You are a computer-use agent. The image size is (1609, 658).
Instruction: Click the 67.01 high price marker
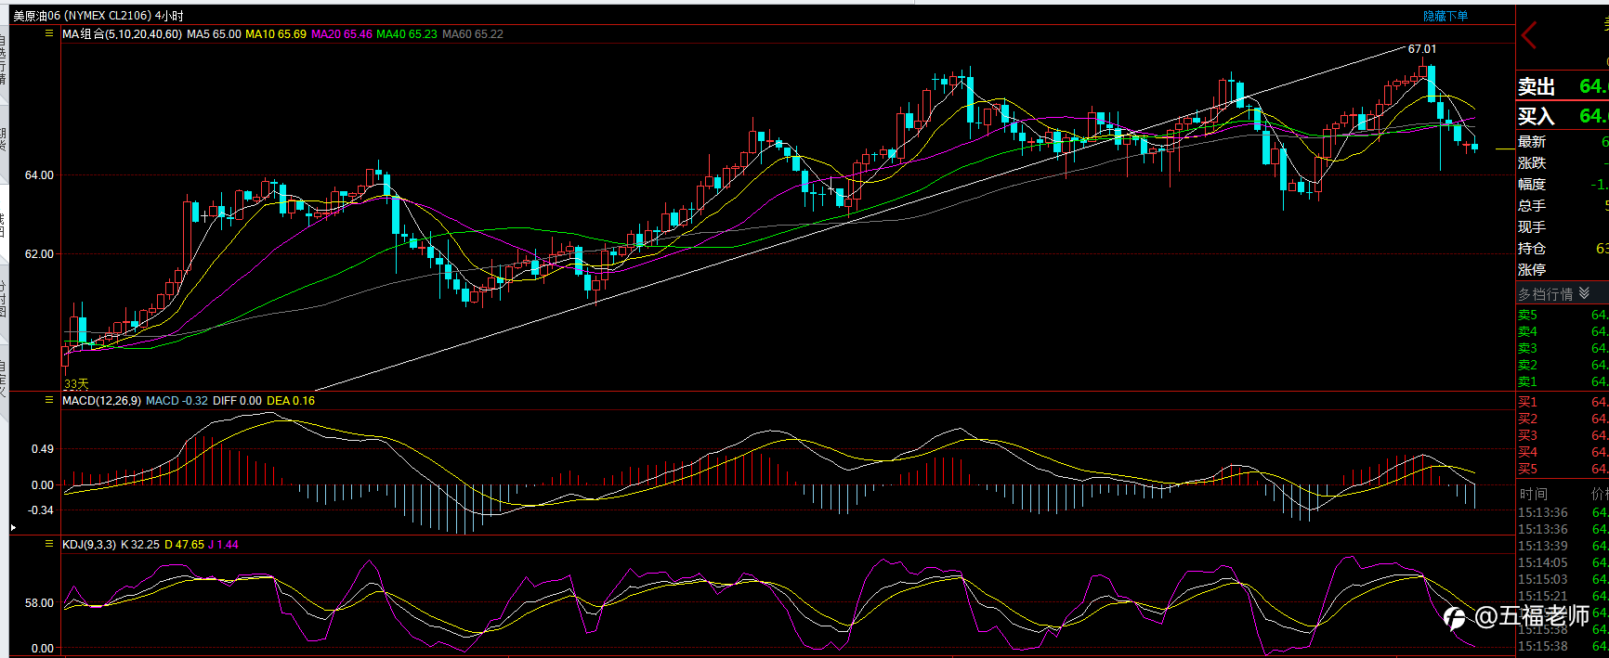pos(1421,49)
